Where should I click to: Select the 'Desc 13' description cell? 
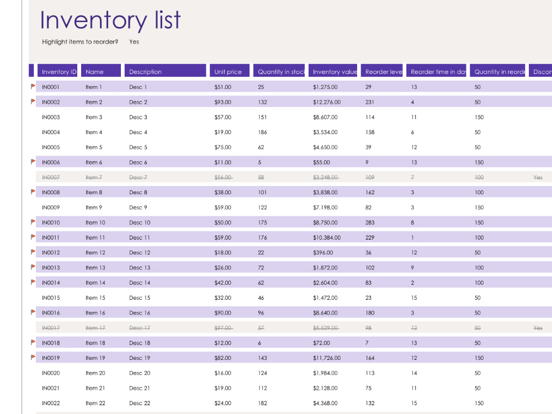[x=140, y=268]
